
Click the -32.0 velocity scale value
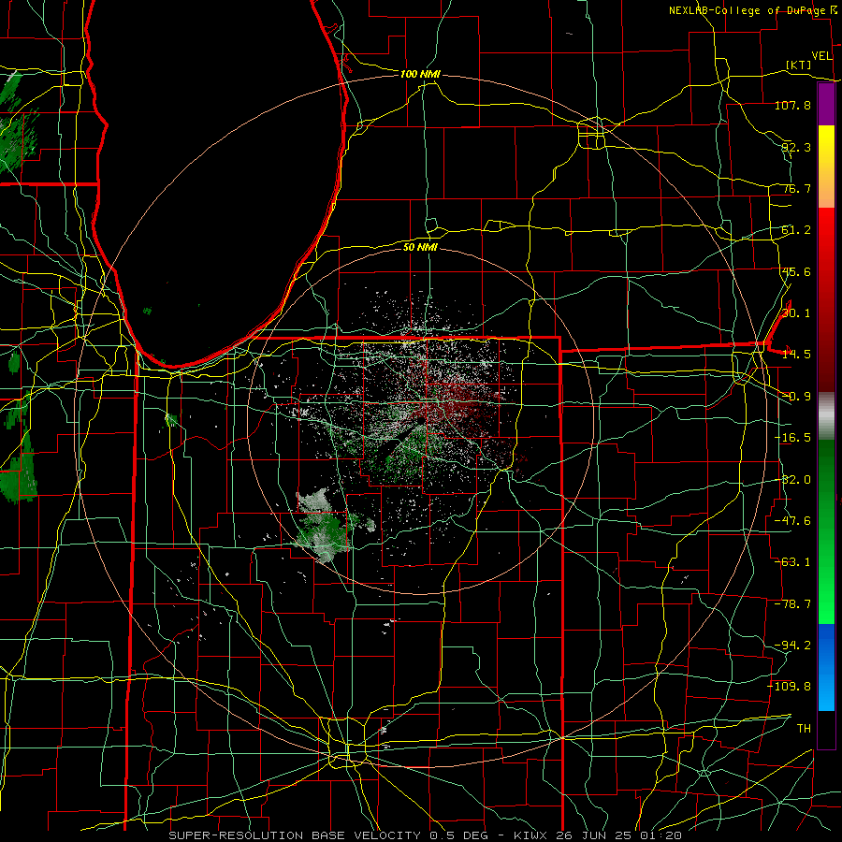point(792,480)
